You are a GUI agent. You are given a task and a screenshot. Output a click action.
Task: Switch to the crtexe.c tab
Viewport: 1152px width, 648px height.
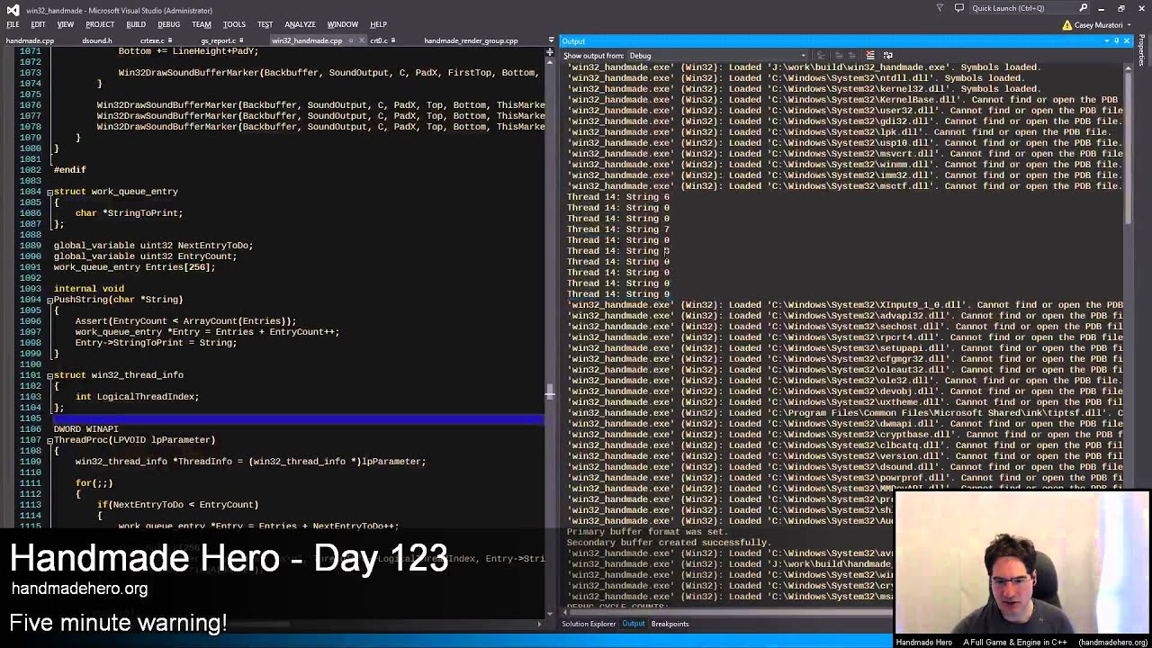point(151,40)
